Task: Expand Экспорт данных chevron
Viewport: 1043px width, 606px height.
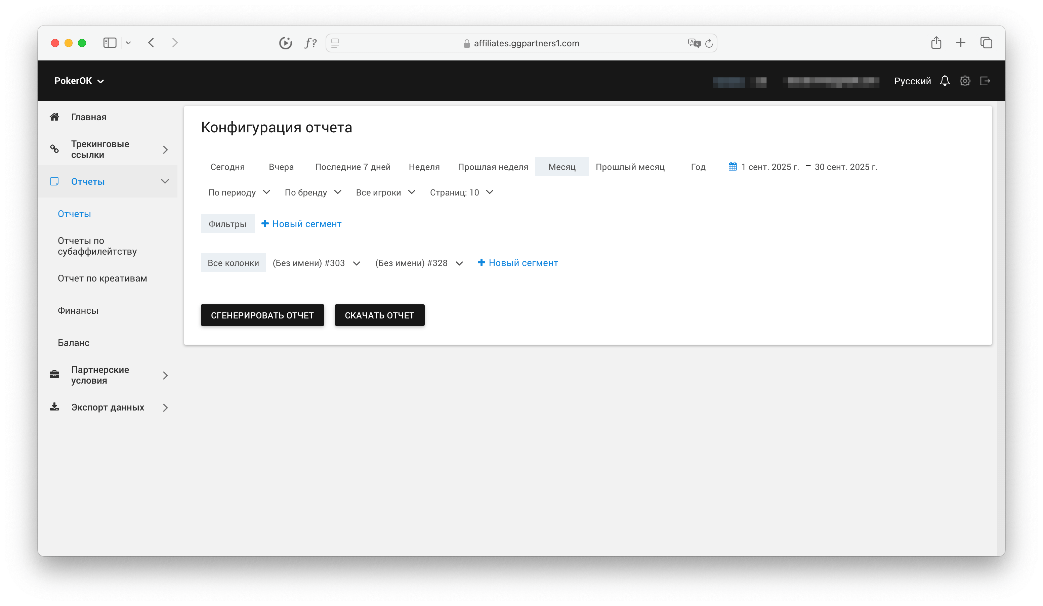Action: tap(165, 407)
